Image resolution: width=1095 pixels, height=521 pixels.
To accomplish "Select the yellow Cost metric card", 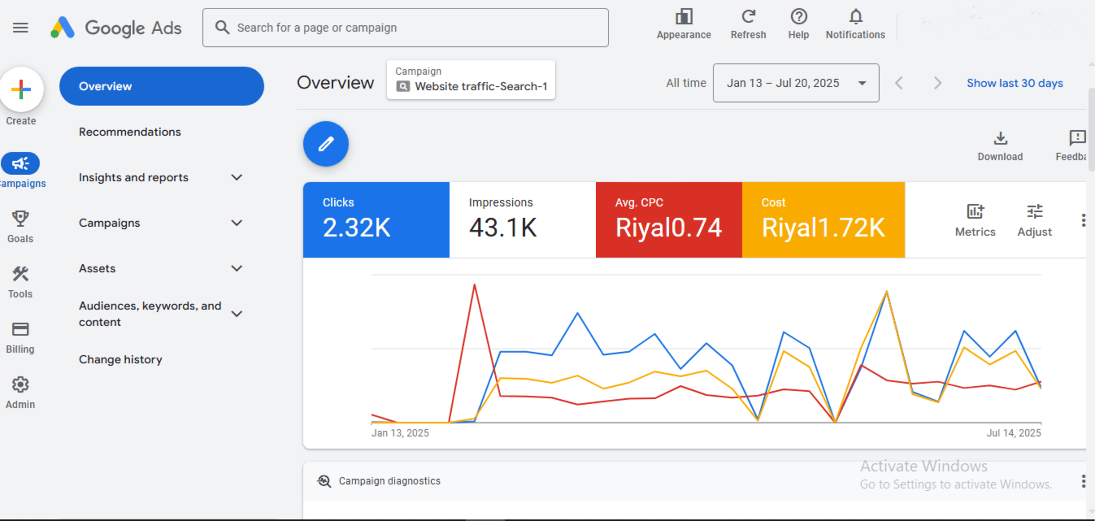I will (x=823, y=220).
